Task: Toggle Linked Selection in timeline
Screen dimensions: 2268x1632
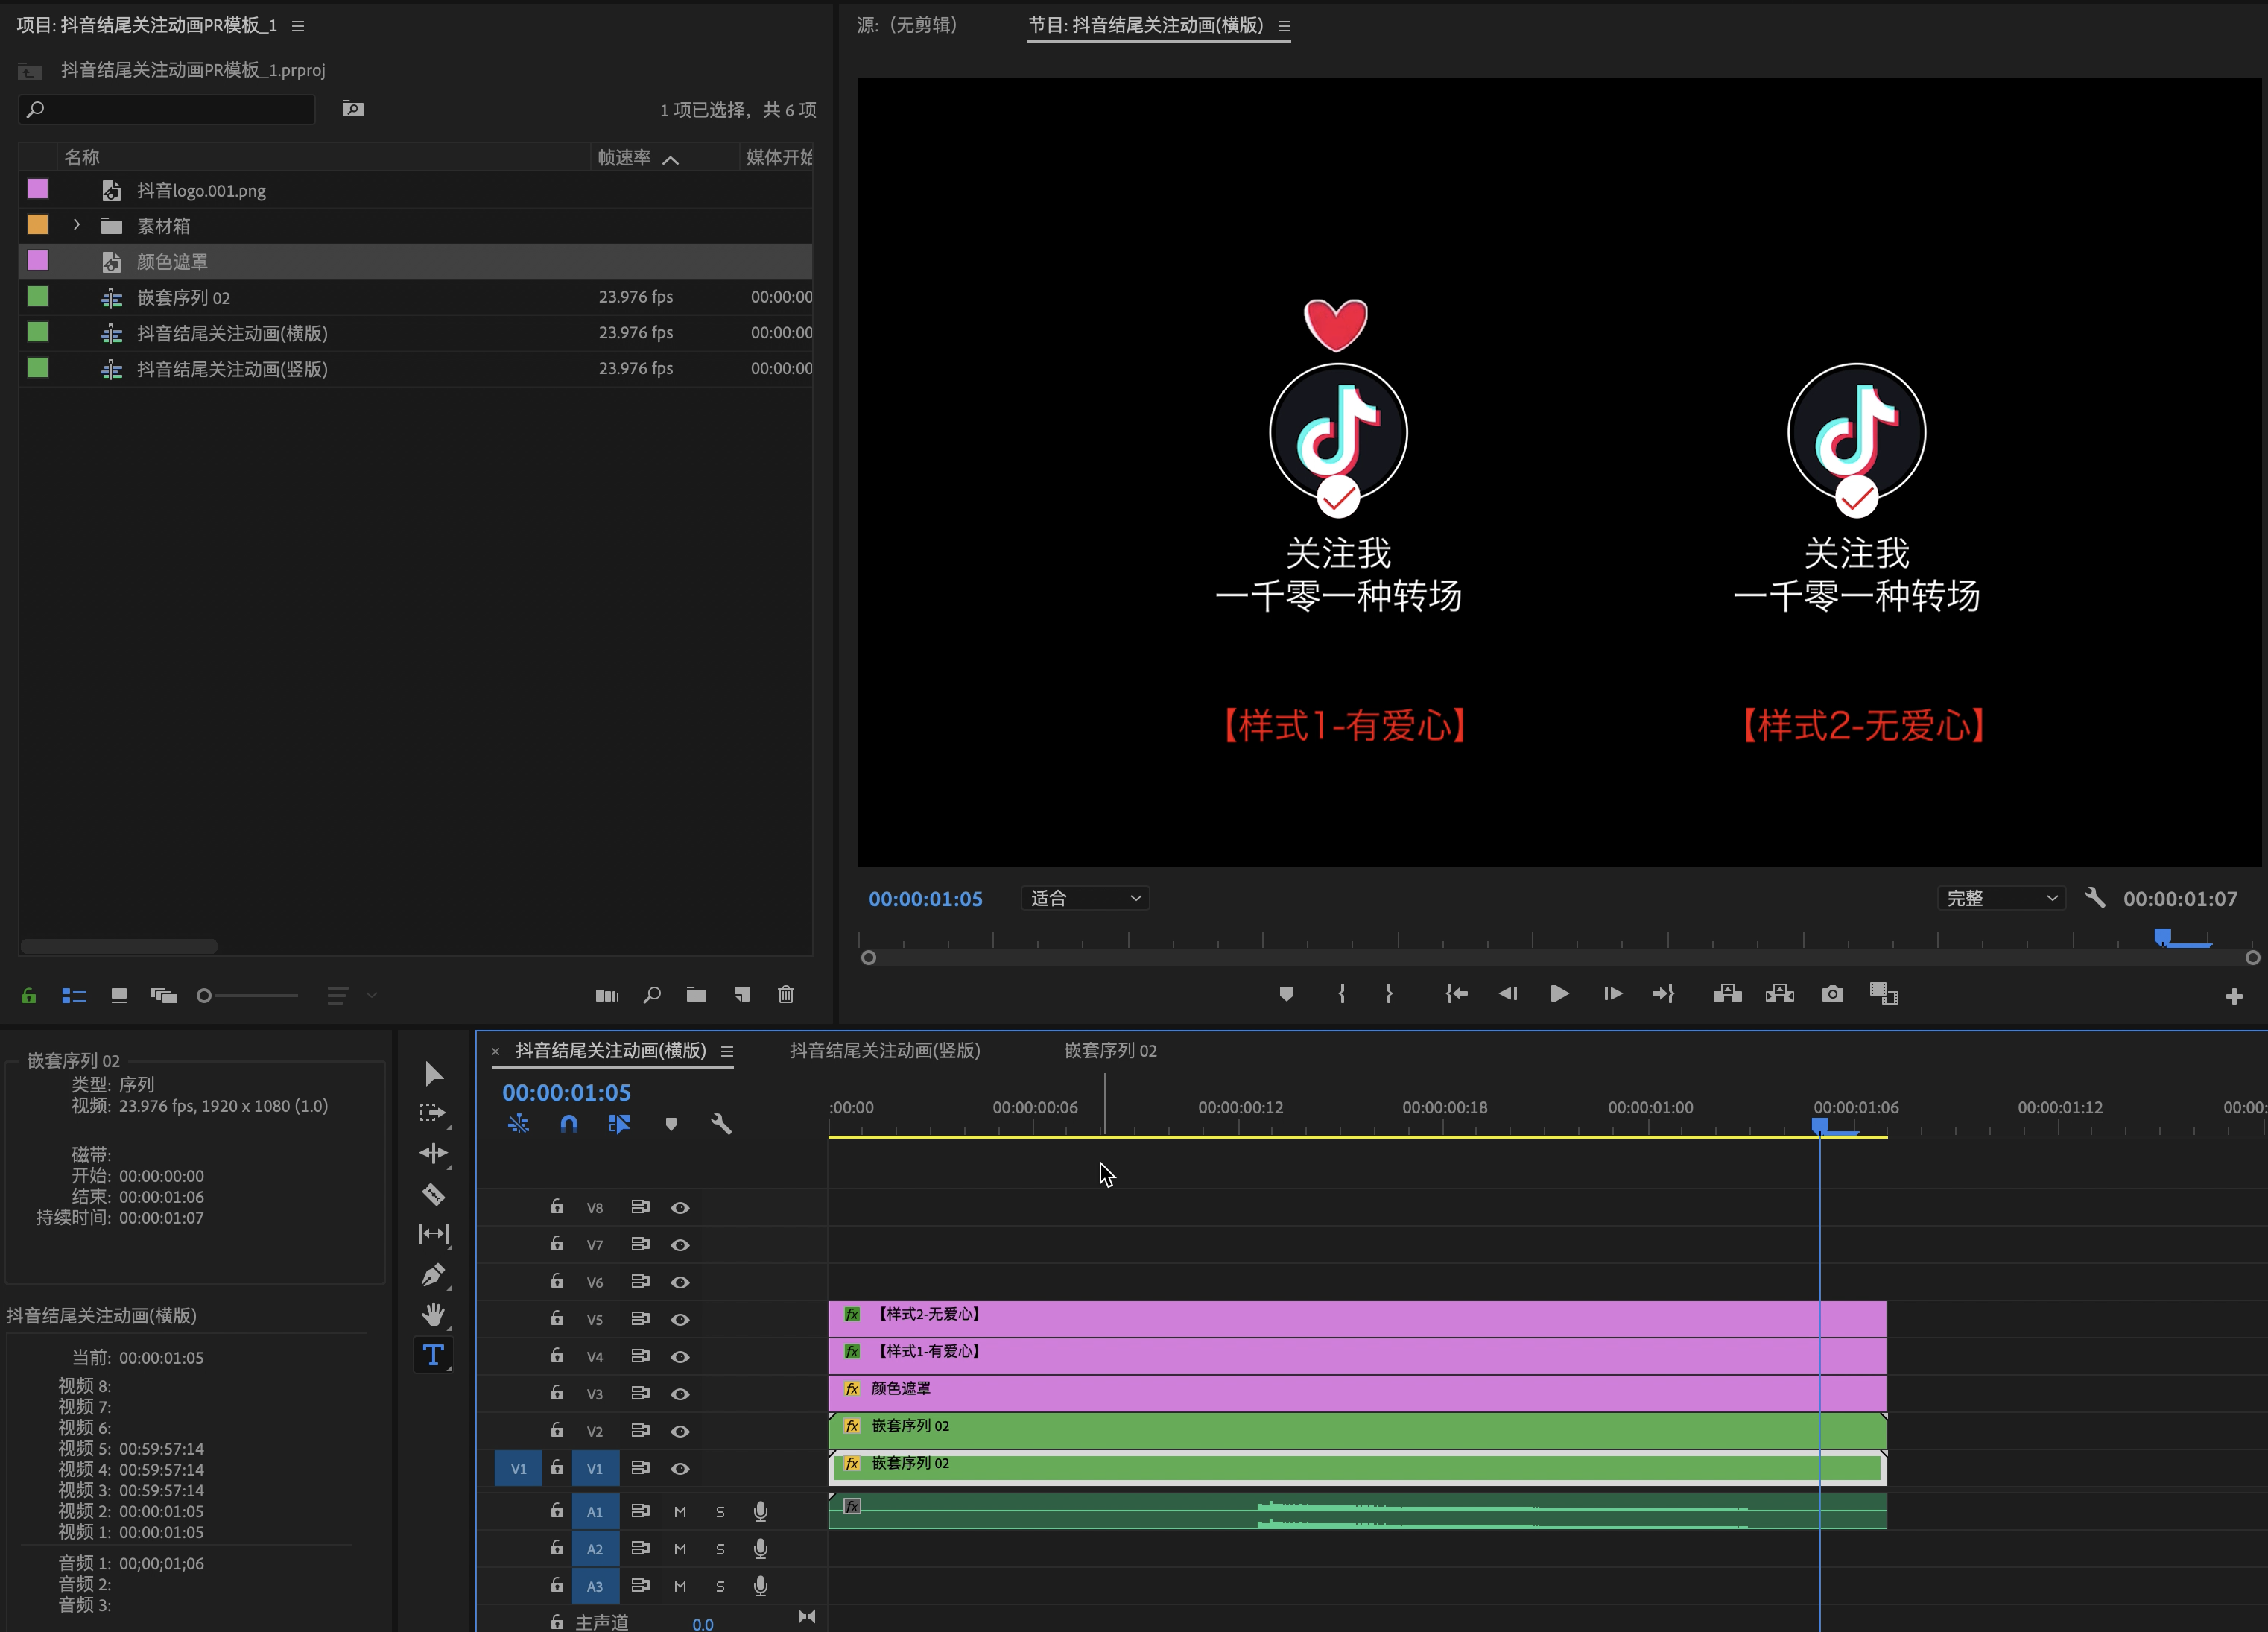Action: tap(619, 1124)
